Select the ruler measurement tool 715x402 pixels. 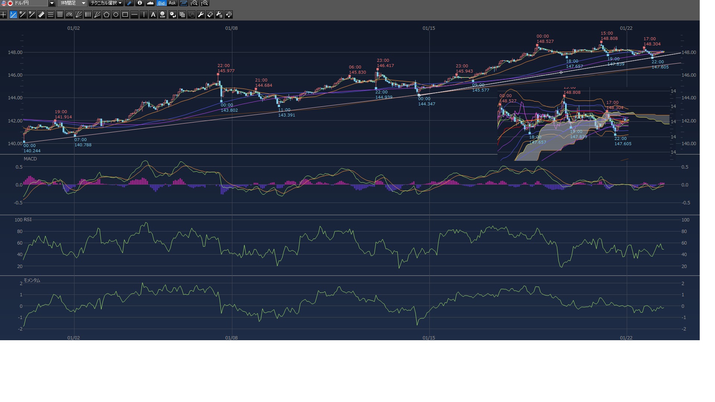pyautogui.click(x=41, y=15)
